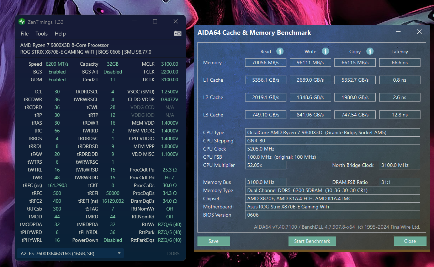Click the info icon next to Read
Viewport: 434px width, 267px height.
click(280, 51)
